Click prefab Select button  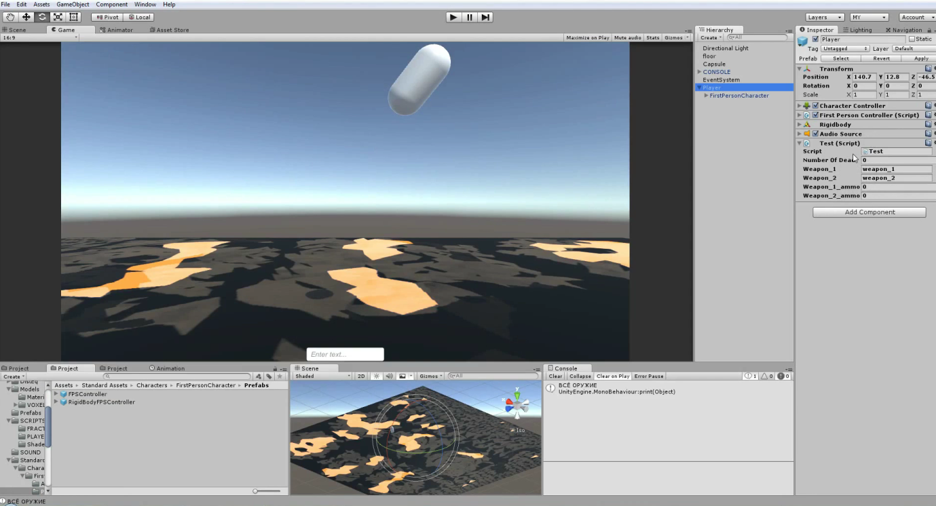(x=841, y=58)
